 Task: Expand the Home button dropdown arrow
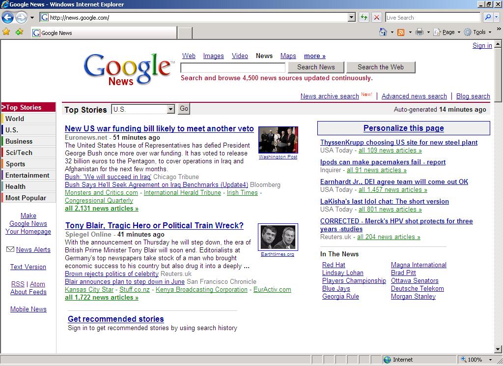[392, 32]
